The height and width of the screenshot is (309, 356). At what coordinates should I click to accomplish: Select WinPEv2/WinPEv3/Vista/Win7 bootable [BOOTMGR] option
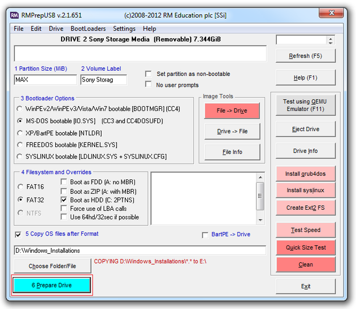click(20, 109)
